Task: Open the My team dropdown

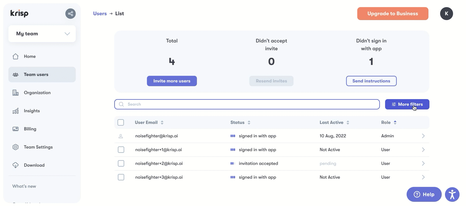Action: (42, 34)
